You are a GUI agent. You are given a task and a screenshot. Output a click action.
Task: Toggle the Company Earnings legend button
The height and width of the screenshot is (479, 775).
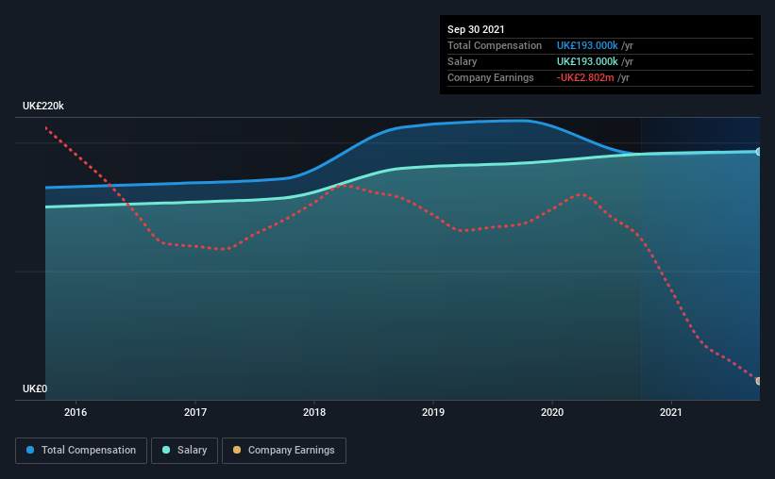[284, 451]
